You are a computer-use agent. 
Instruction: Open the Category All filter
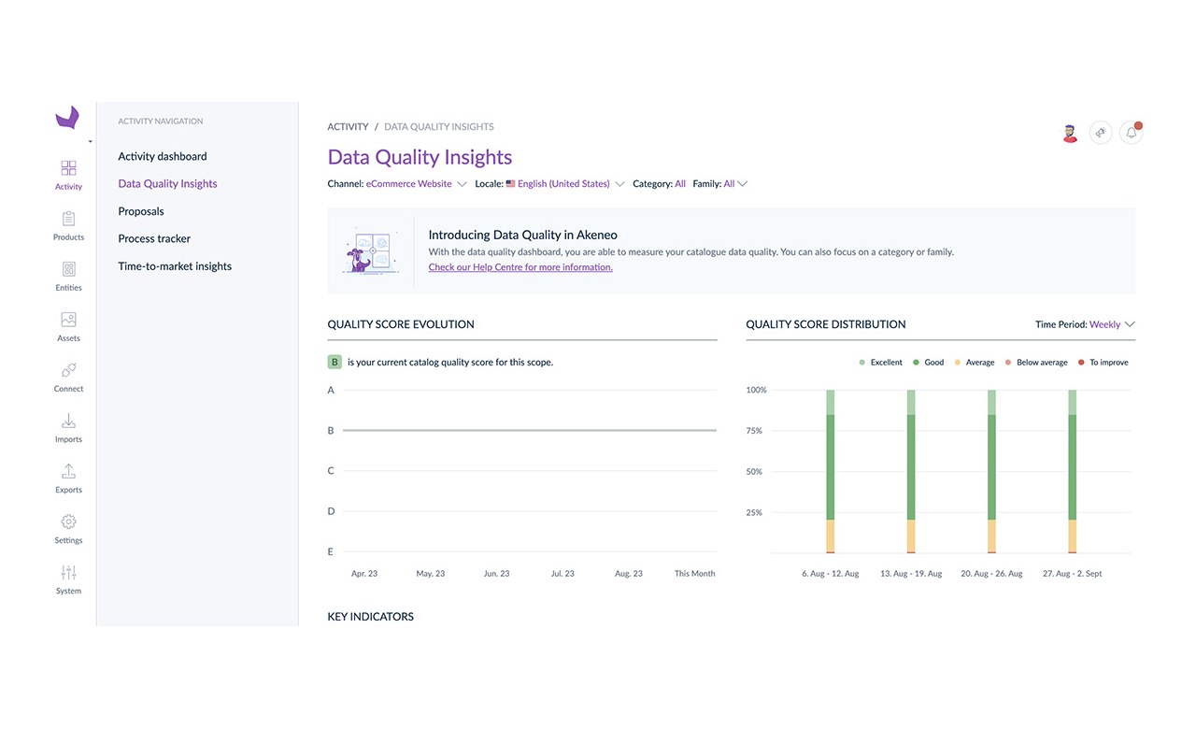660,184
